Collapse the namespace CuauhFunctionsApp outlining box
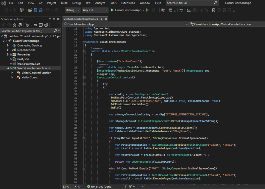Viewport: 265px width, 189px height. coord(83,42)
